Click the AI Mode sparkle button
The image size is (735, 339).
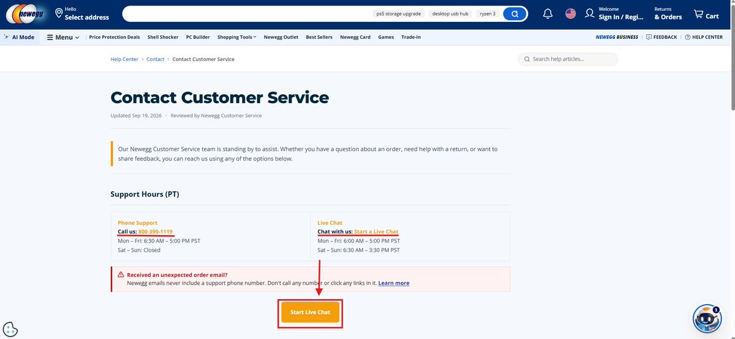[19, 37]
